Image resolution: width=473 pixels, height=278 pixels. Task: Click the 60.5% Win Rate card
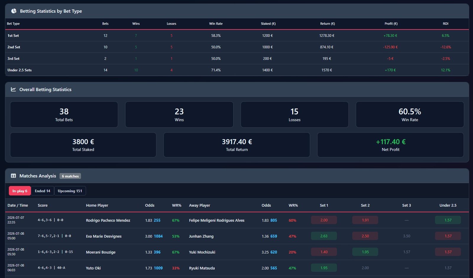410,115
